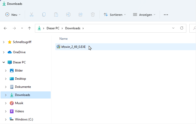Click the green download icon in address bar
This screenshot has width=196, height=124.
[39, 28]
